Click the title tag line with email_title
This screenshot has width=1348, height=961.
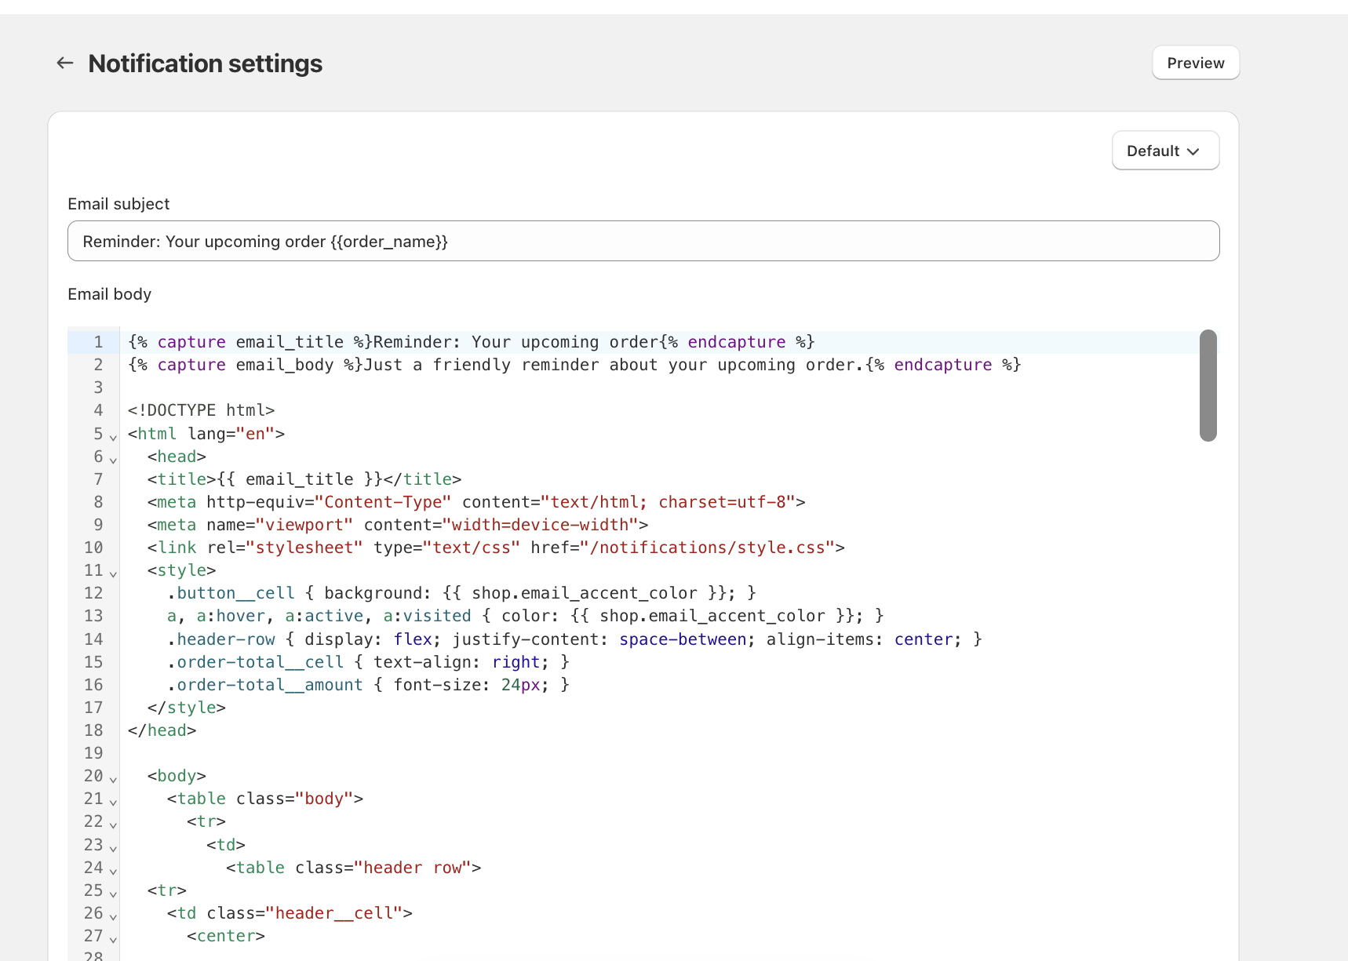[304, 479]
